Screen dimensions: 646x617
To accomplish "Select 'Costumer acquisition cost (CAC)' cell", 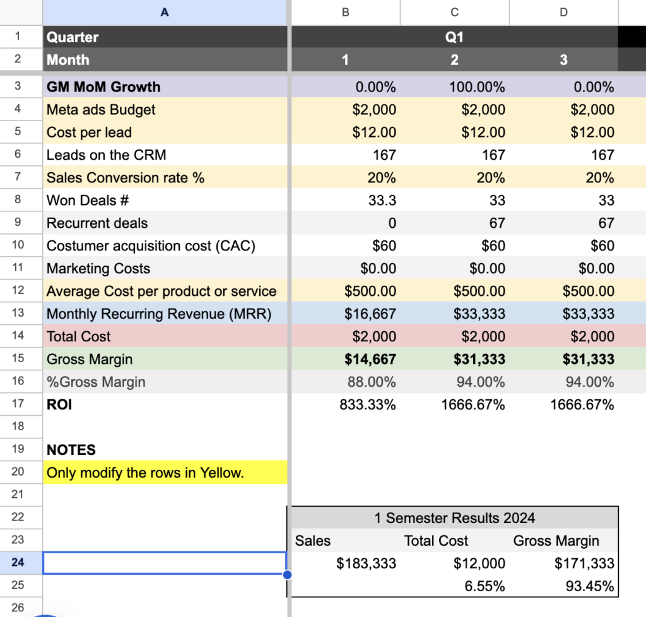I will pyautogui.click(x=165, y=245).
